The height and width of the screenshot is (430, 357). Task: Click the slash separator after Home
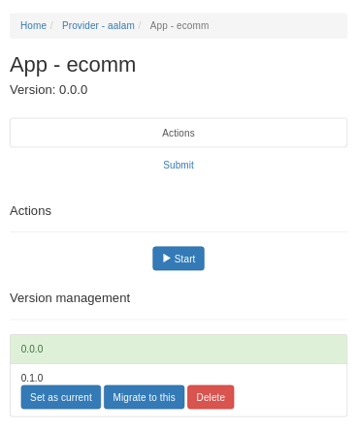pyautogui.click(x=51, y=25)
